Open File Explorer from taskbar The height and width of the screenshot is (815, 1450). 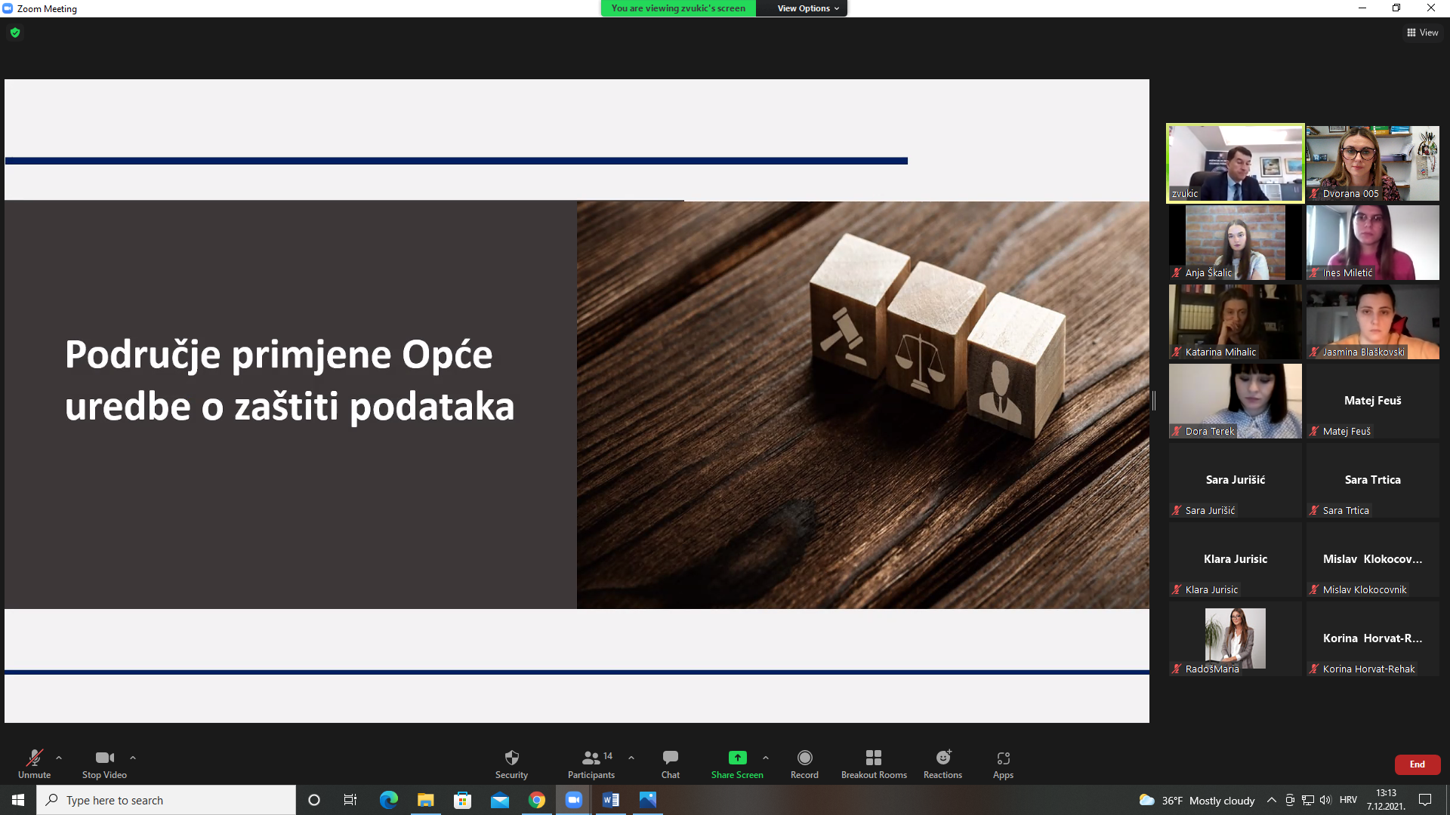(426, 800)
